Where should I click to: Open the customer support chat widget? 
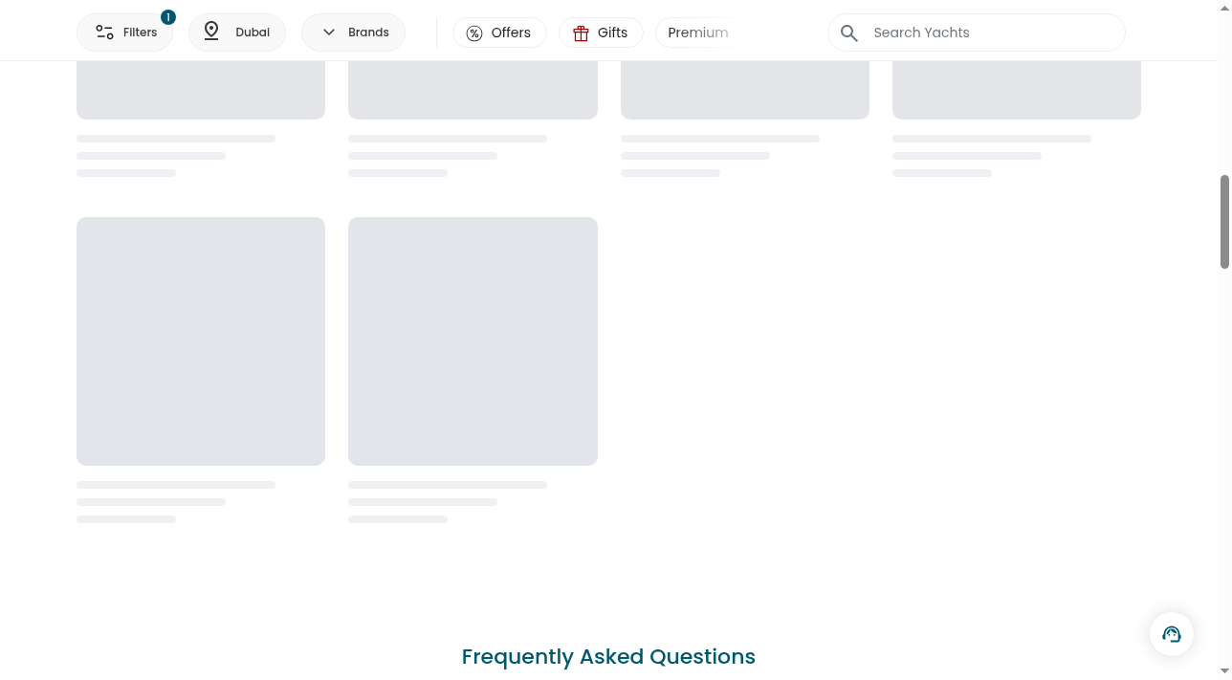(x=1172, y=634)
